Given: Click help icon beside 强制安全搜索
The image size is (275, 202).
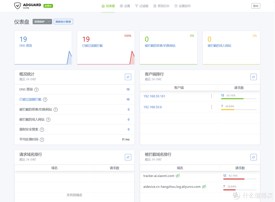Looking at the screenshot, I should click(42, 129).
